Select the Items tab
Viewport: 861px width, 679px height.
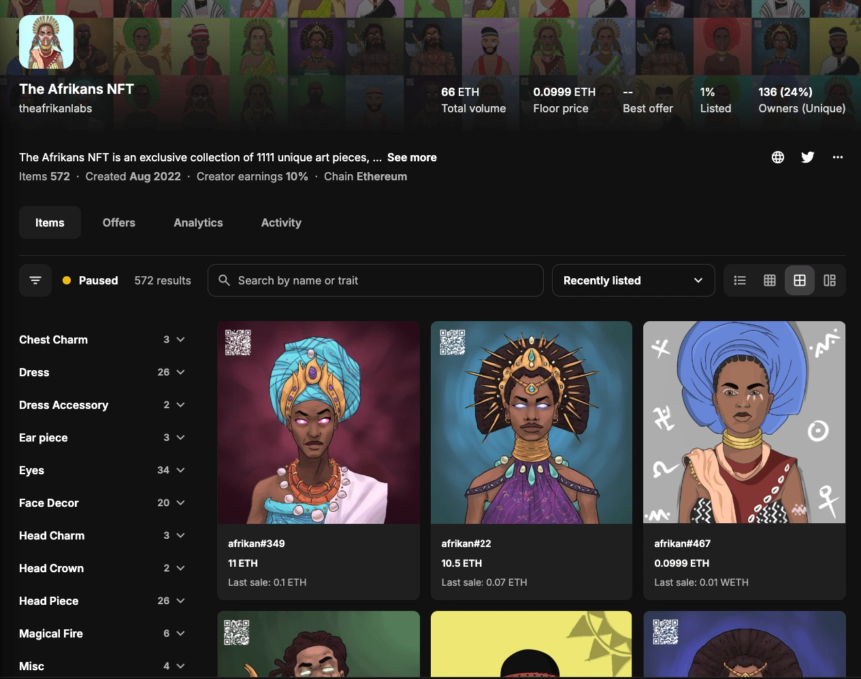(50, 222)
